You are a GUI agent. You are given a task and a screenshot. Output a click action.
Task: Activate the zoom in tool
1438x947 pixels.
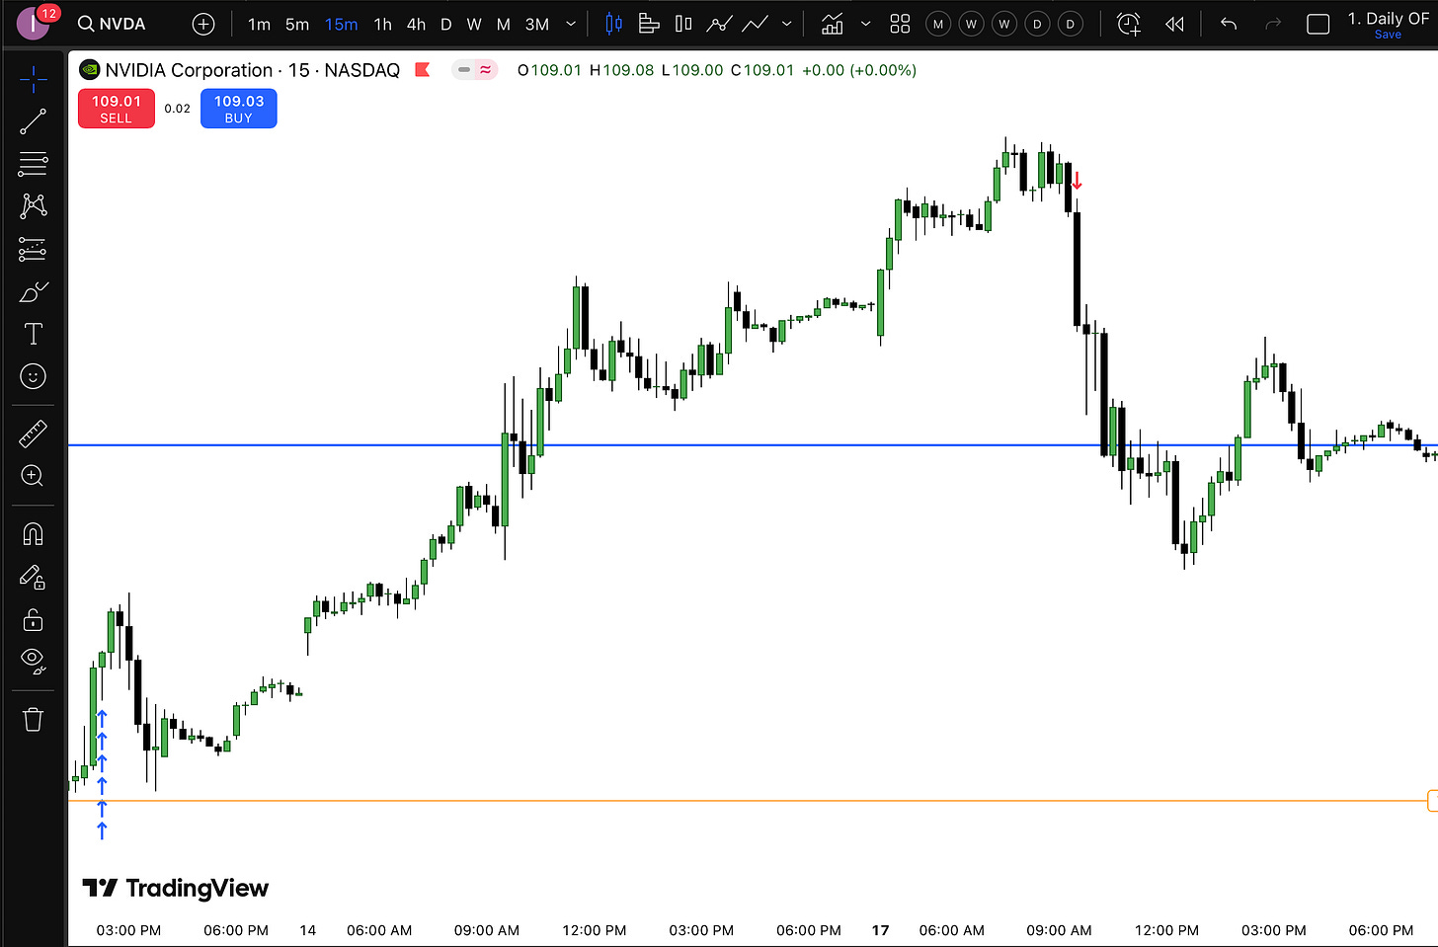point(33,476)
